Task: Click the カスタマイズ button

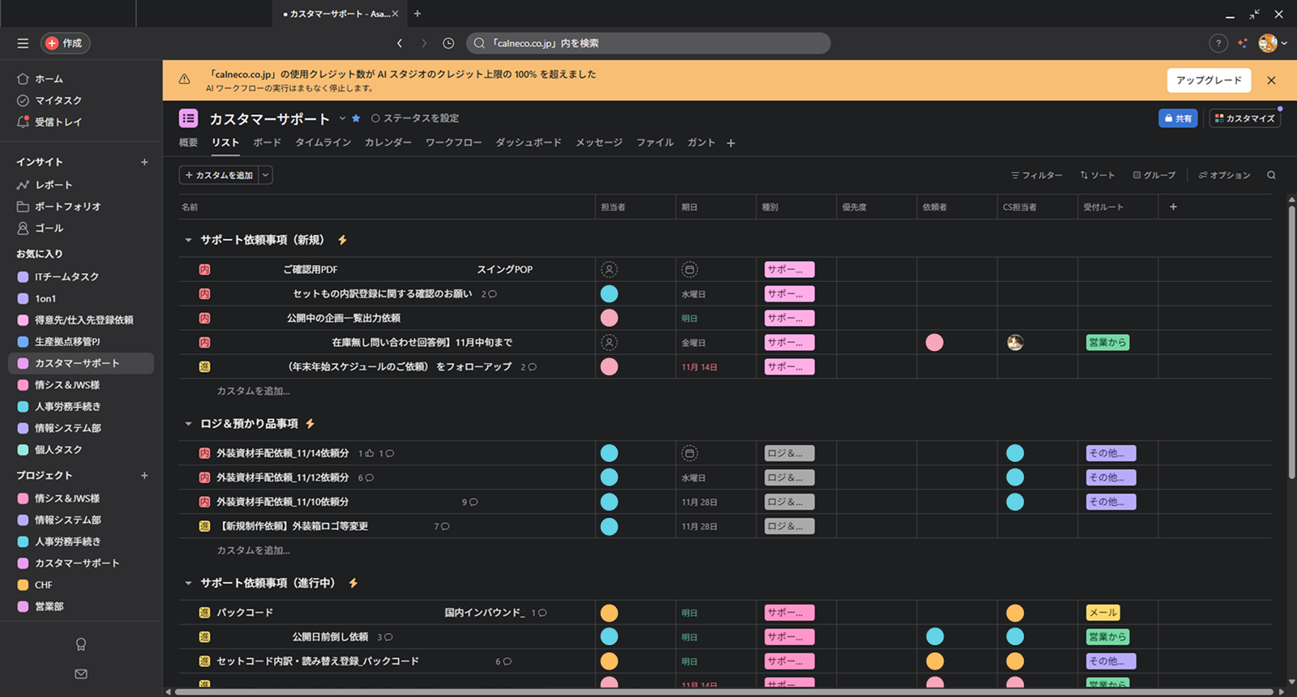Action: pos(1244,118)
